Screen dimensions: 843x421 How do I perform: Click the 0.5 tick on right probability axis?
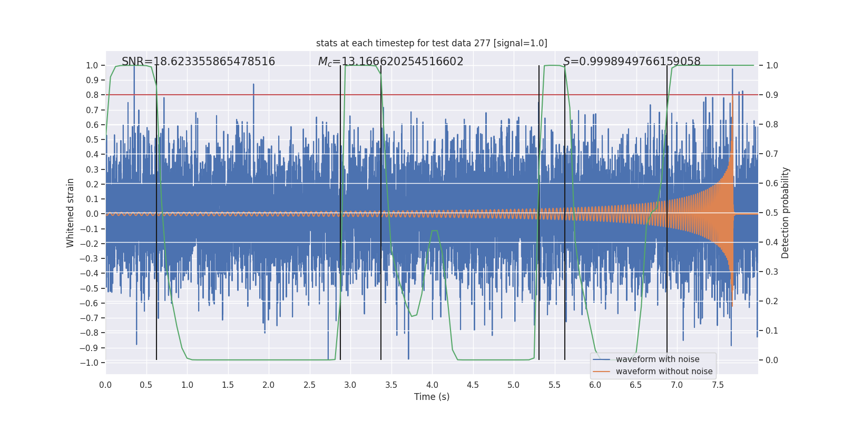coord(772,213)
